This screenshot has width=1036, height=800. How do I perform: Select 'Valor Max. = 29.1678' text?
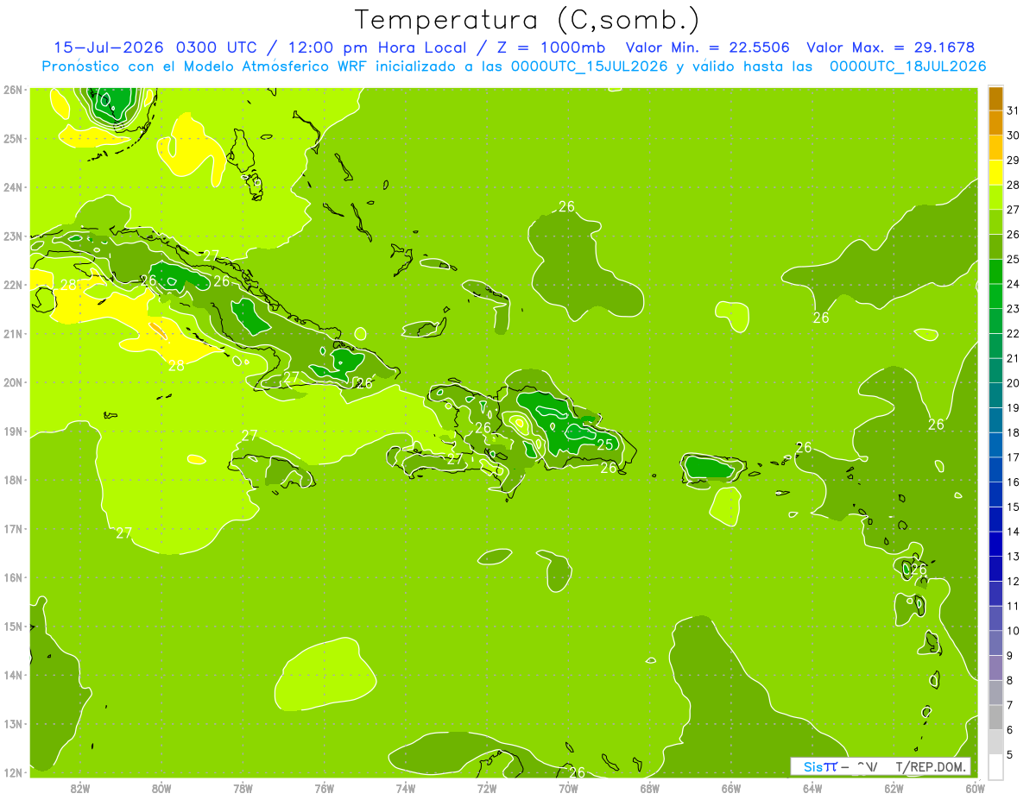(891, 47)
